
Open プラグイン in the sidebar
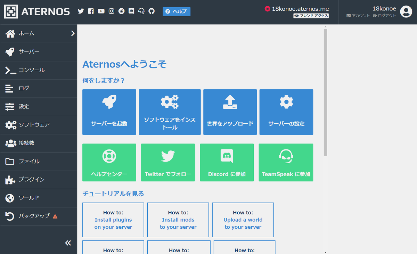click(x=39, y=180)
